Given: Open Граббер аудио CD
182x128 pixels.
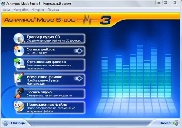Looking at the screenshot, I should click(51, 39).
